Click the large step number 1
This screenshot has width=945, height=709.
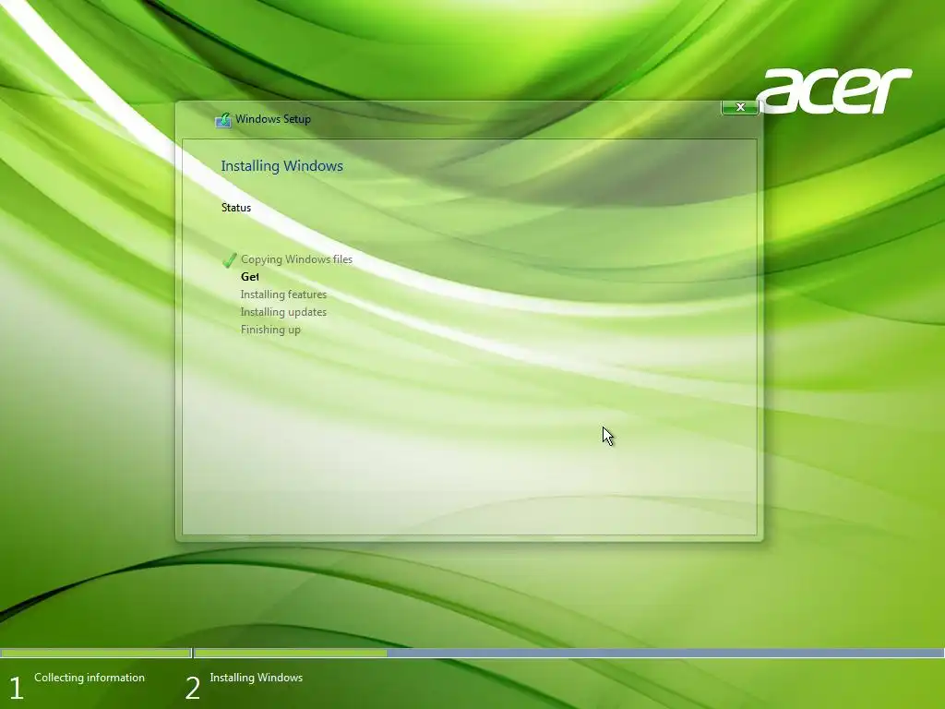pos(17,689)
